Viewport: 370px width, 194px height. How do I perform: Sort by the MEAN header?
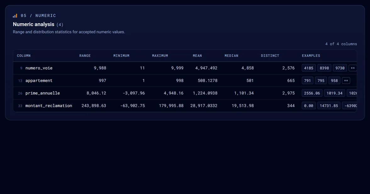(197, 56)
